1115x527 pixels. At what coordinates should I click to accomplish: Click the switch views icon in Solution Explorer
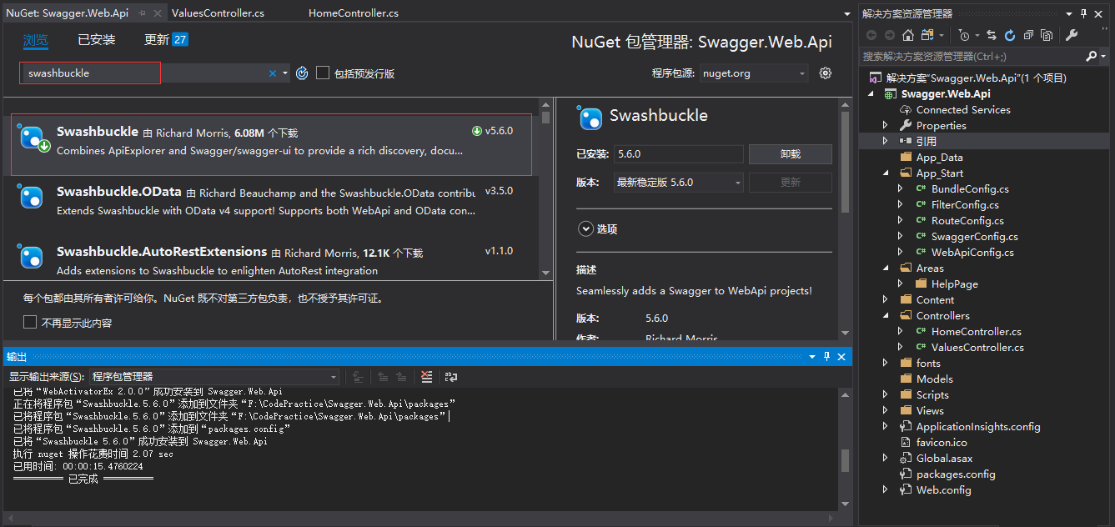(927, 35)
